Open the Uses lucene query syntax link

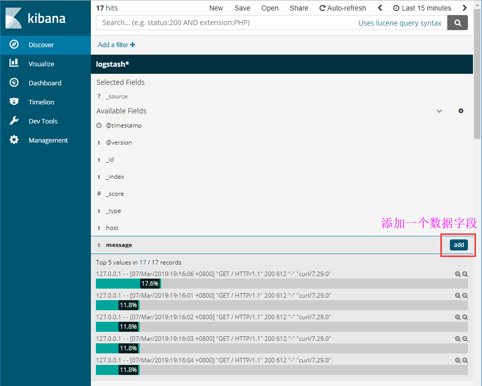click(x=400, y=23)
